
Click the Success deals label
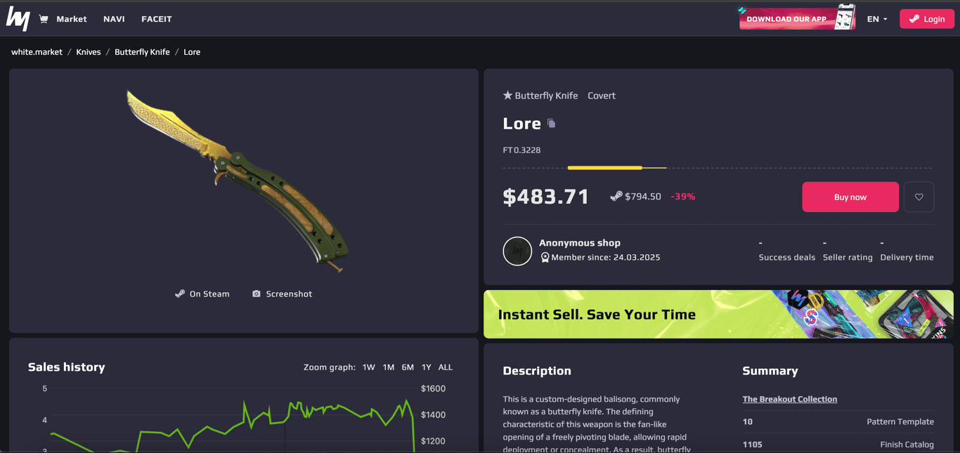[786, 257]
